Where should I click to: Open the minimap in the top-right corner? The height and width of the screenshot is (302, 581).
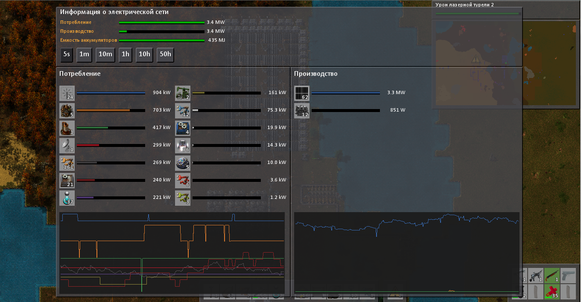[x=506, y=63]
